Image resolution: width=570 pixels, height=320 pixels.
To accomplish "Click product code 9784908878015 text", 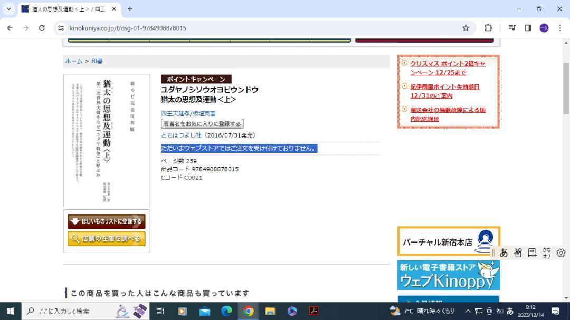I will [x=215, y=169].
